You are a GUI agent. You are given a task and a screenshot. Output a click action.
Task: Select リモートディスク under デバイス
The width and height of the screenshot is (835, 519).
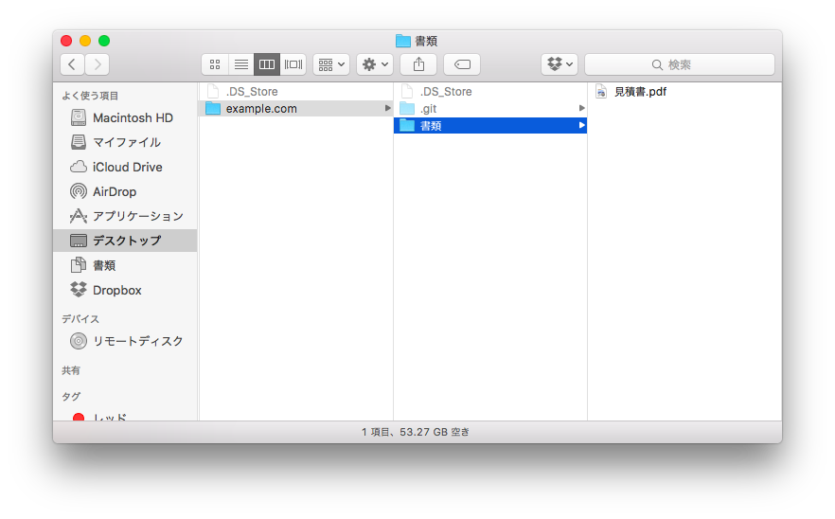coord(126,341)
